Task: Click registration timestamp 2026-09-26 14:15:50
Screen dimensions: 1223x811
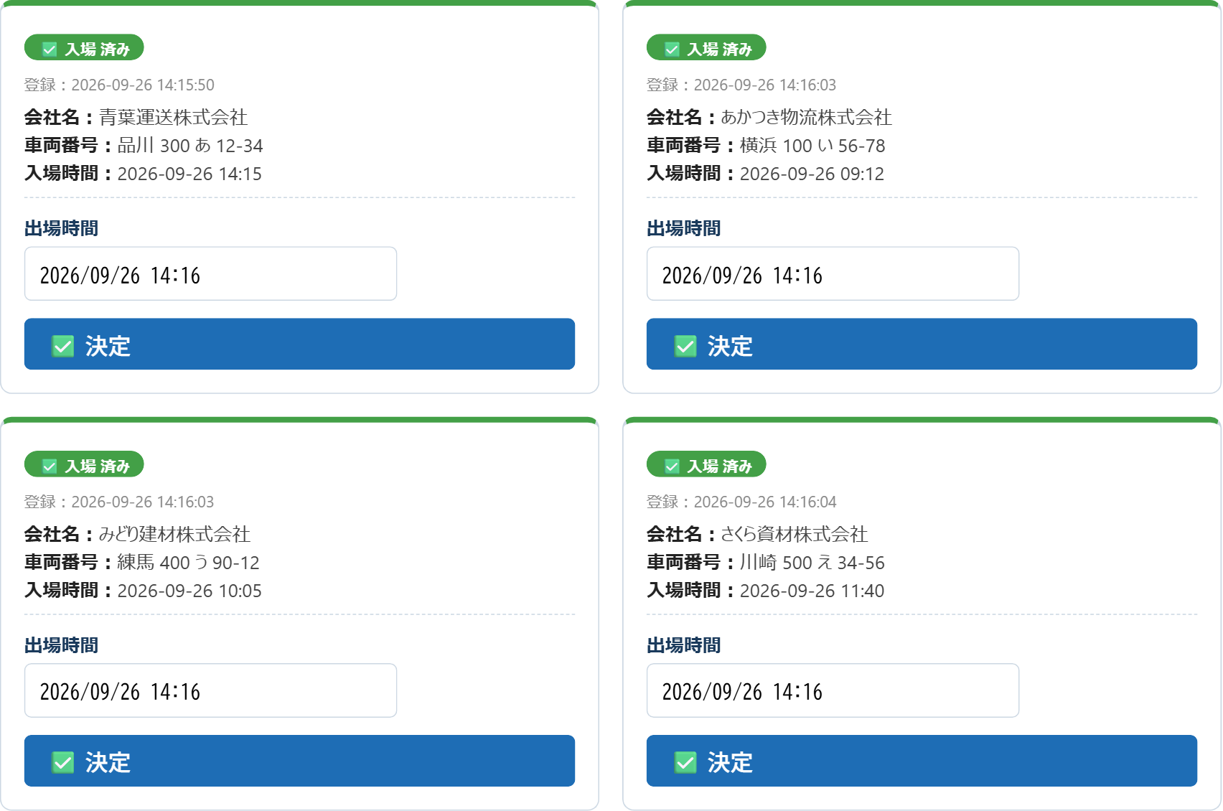Action: [x=143, y=85]
